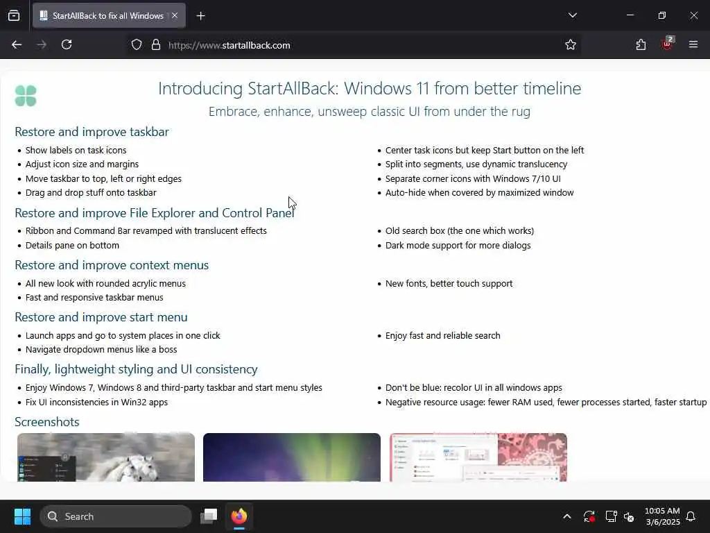Click the 'Introducing StartAllBack' main title
This screenshot has height=533, width=710.
click(x=370, y=88)
